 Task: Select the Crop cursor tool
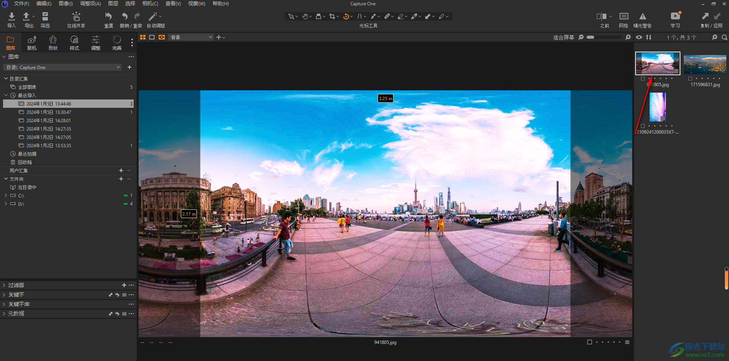click(332, 16)
